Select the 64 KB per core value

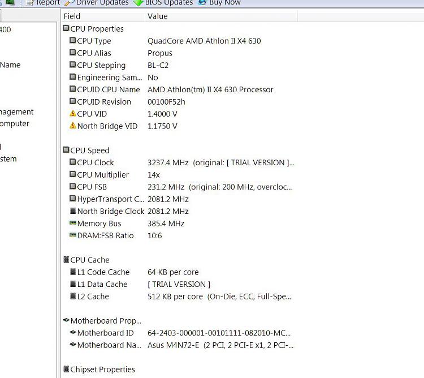(173, 272)
